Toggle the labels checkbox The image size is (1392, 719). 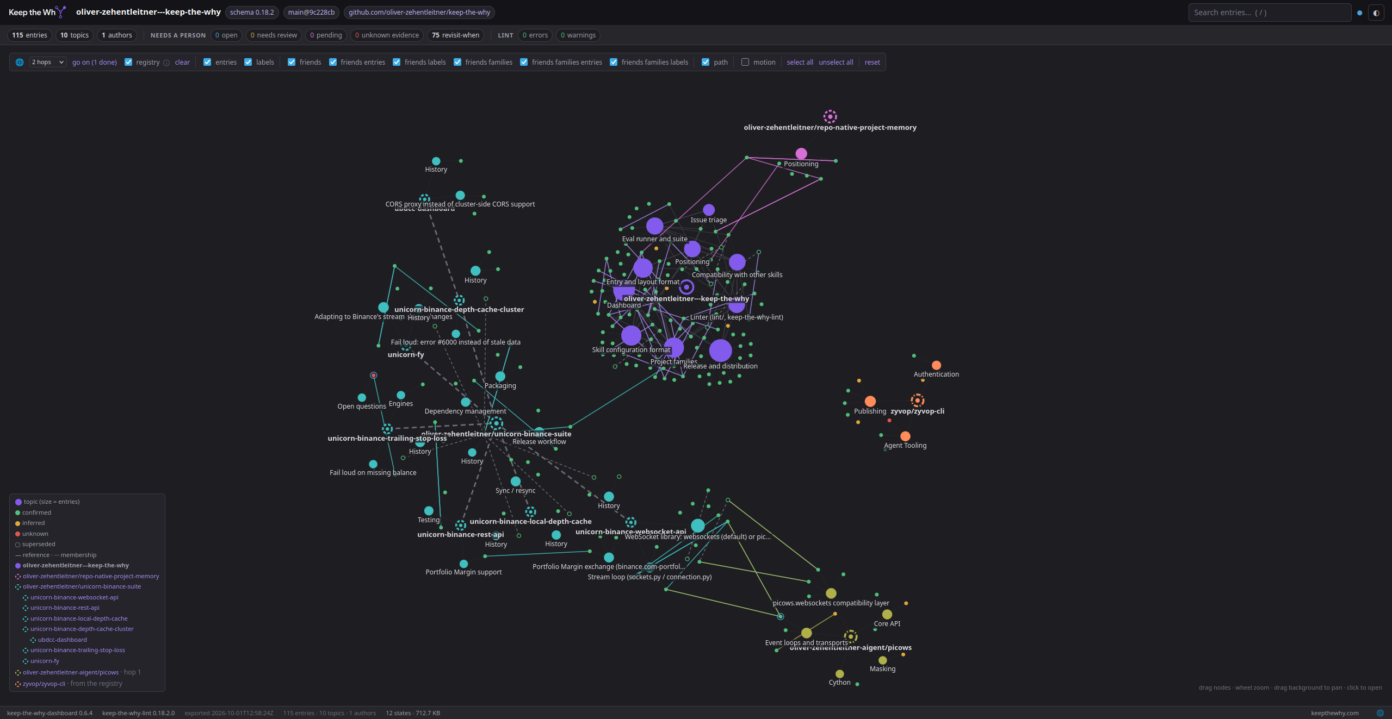point(248,62)
